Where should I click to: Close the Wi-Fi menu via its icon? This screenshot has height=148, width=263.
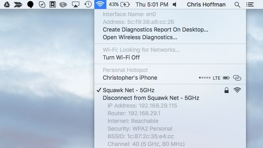pyautogui.click(x=100, y=4)
